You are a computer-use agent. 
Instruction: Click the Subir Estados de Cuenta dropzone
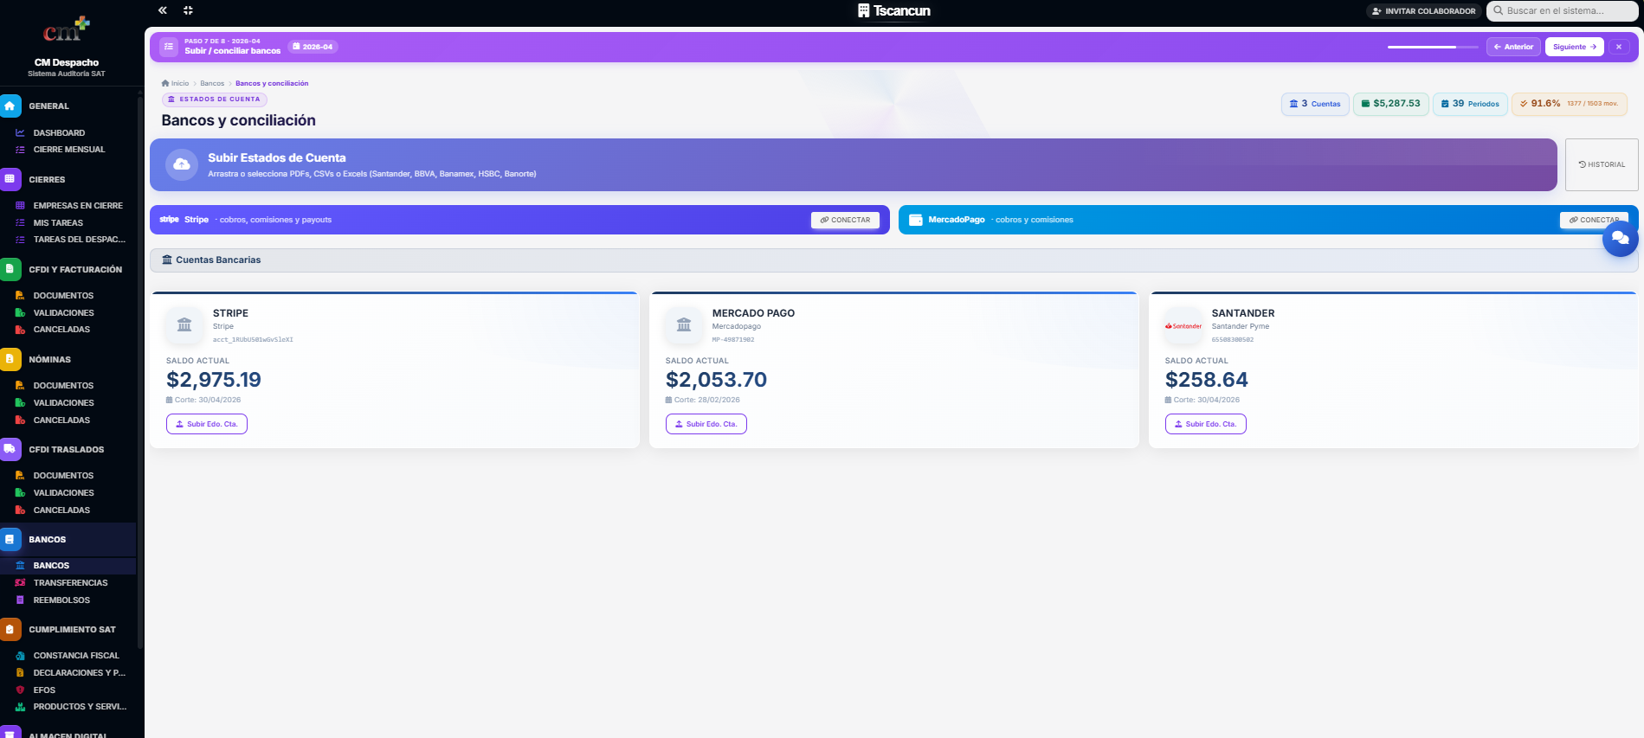tap(854, 164)
